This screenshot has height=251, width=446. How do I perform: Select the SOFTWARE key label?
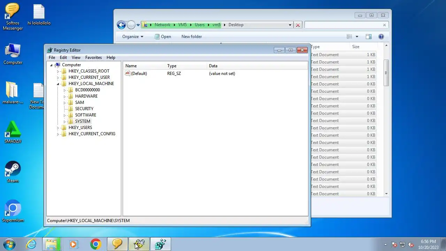[x=86, y=115]
